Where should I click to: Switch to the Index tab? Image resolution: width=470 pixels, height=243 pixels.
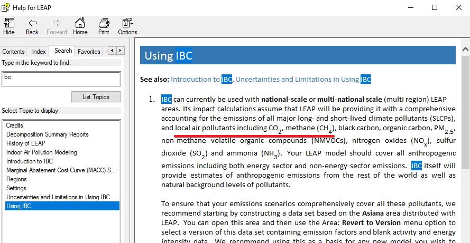39,52
